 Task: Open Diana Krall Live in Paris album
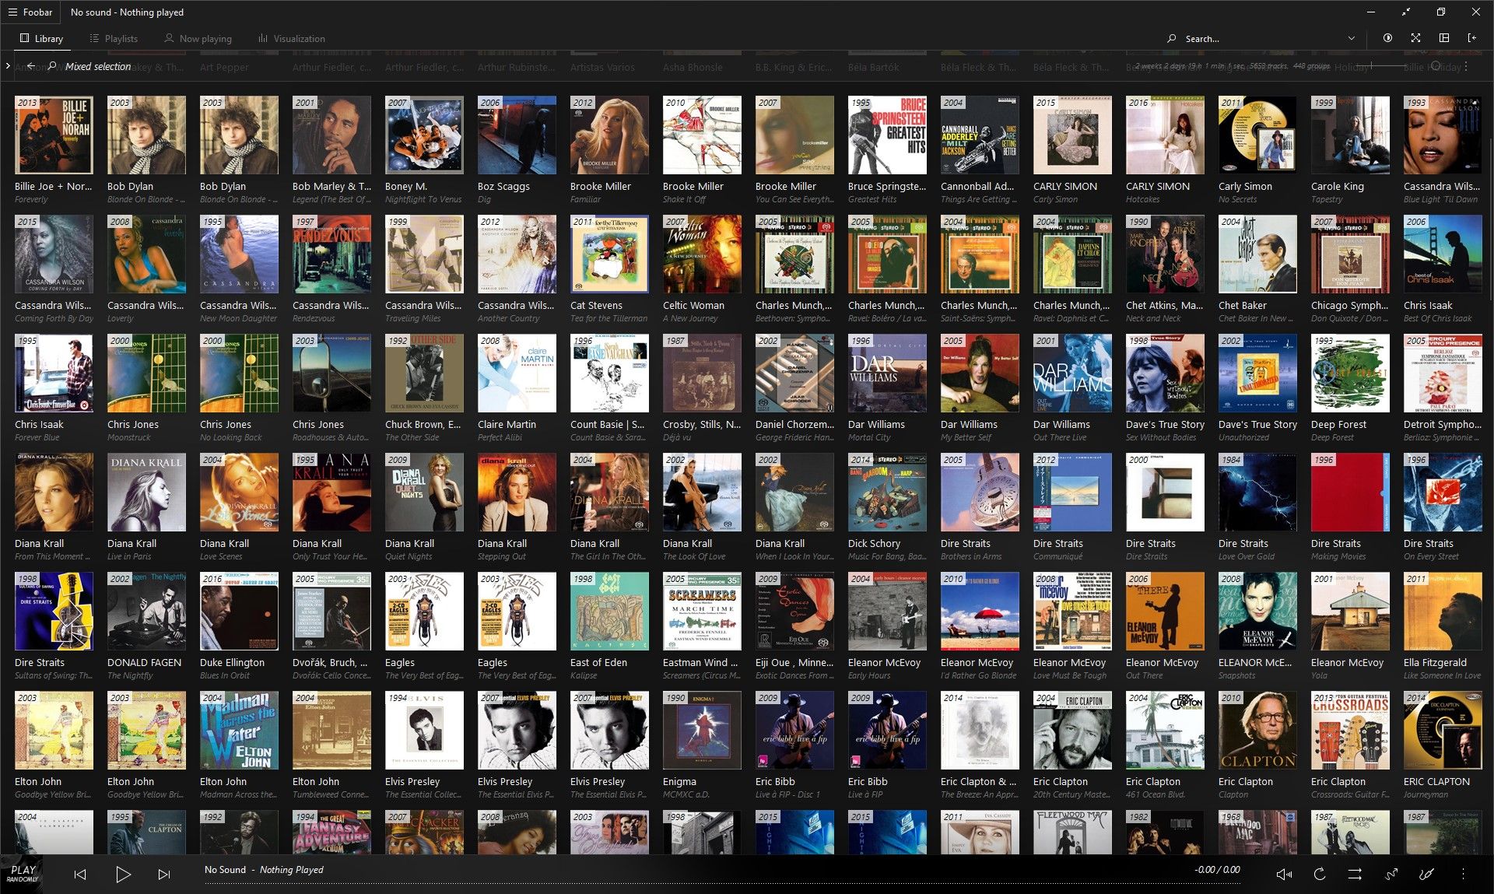146,492
